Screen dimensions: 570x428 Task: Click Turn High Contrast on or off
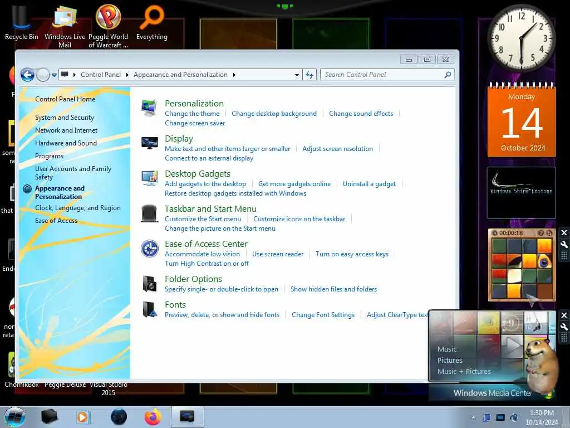[x=207, y=264]
